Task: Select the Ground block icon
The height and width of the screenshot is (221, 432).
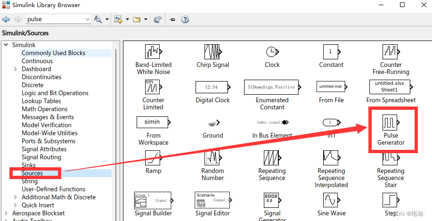Action: [213, 123]
